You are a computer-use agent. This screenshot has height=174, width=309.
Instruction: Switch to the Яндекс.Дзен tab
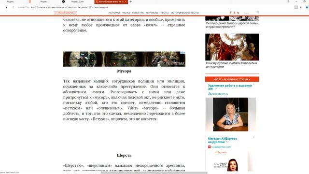77,1
